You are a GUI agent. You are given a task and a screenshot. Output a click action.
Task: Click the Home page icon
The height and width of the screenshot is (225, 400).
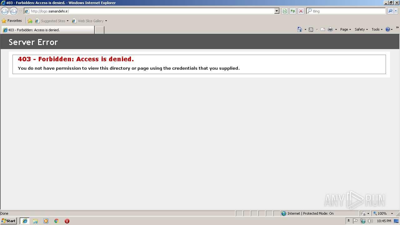coord(300,29)
